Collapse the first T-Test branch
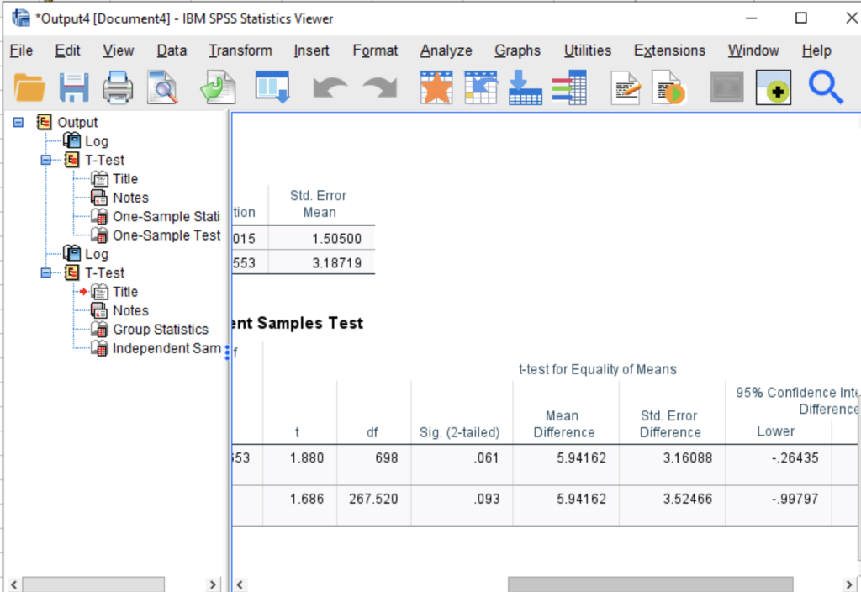 48,160
